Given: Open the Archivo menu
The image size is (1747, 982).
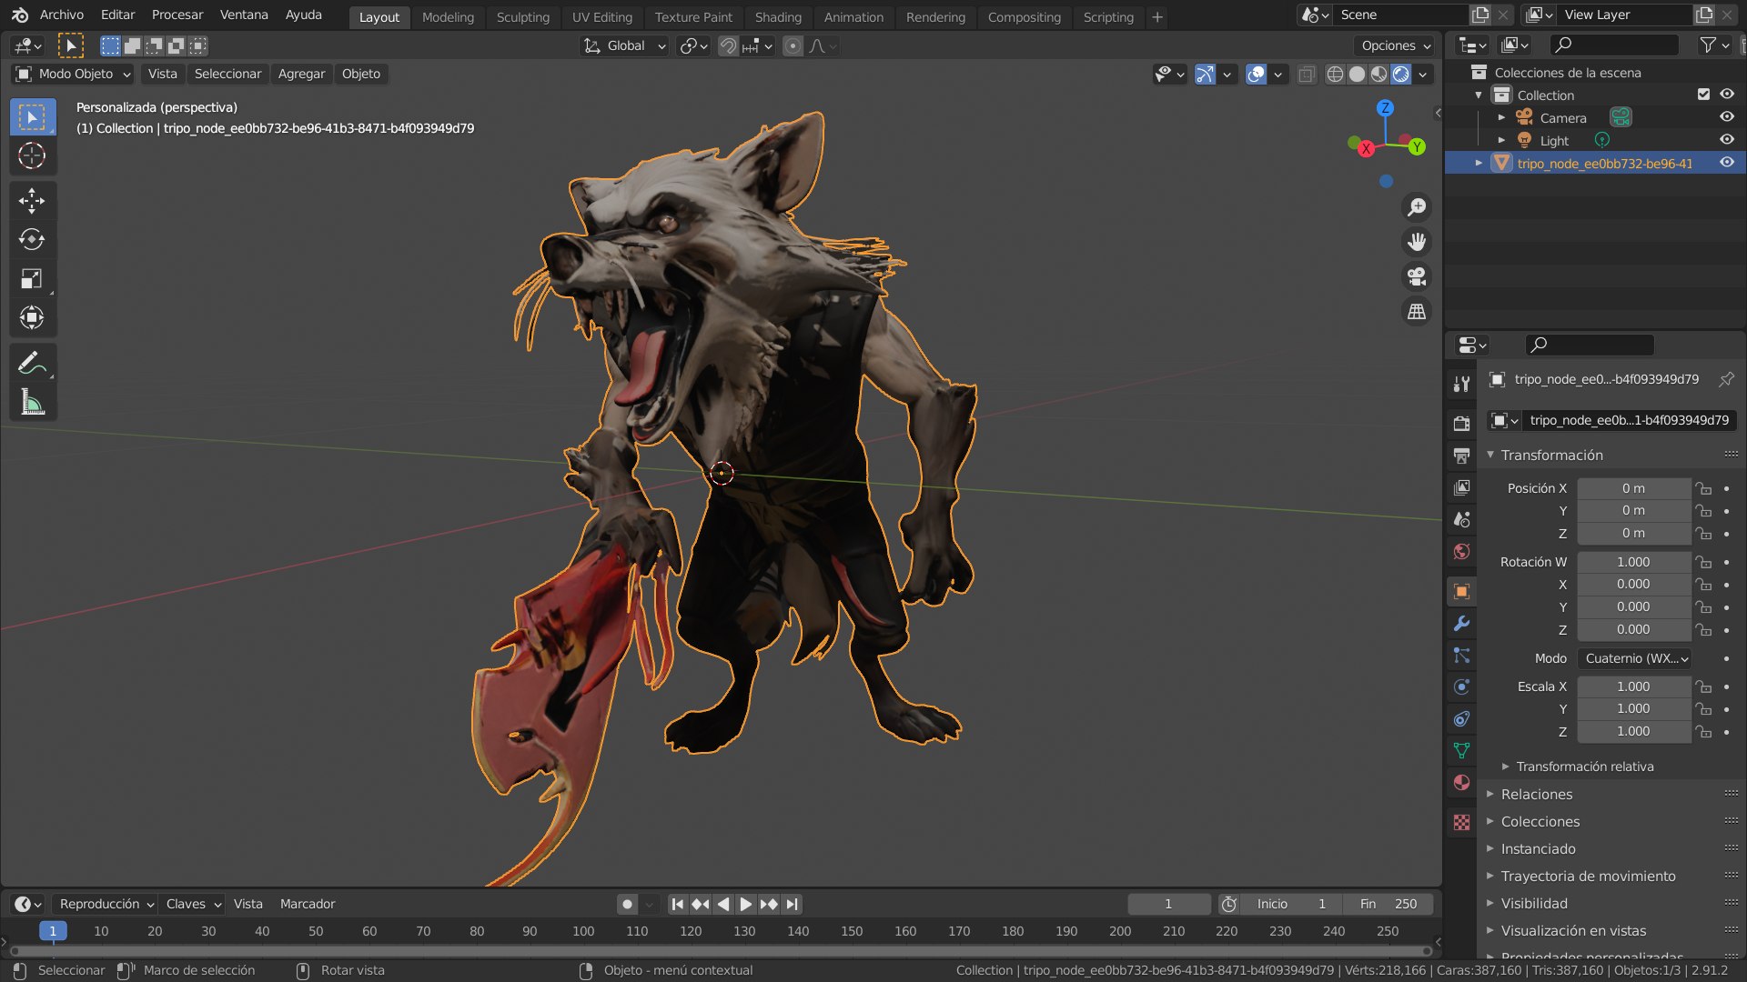Looking at the screenshot, I should tap(62, 15).
